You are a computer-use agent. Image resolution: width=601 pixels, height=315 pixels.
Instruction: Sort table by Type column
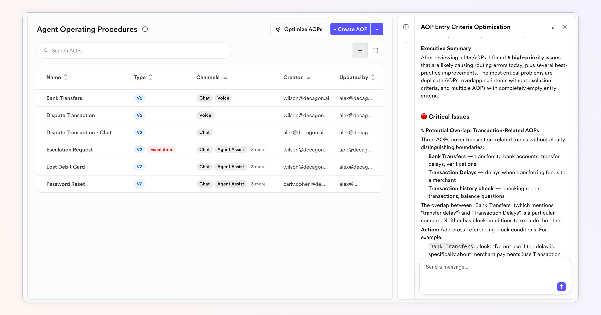[150, 77]
